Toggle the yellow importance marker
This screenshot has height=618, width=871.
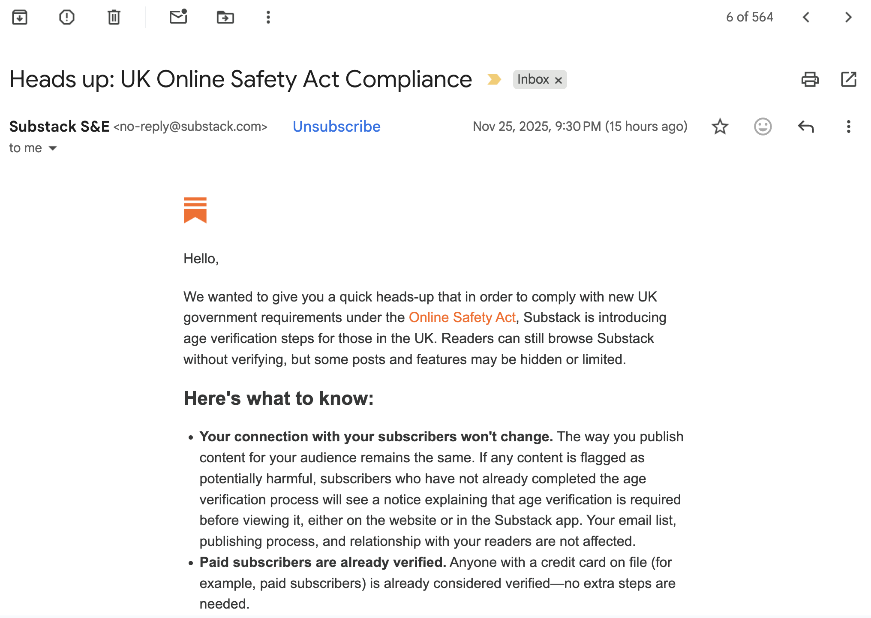pos(494,79)
